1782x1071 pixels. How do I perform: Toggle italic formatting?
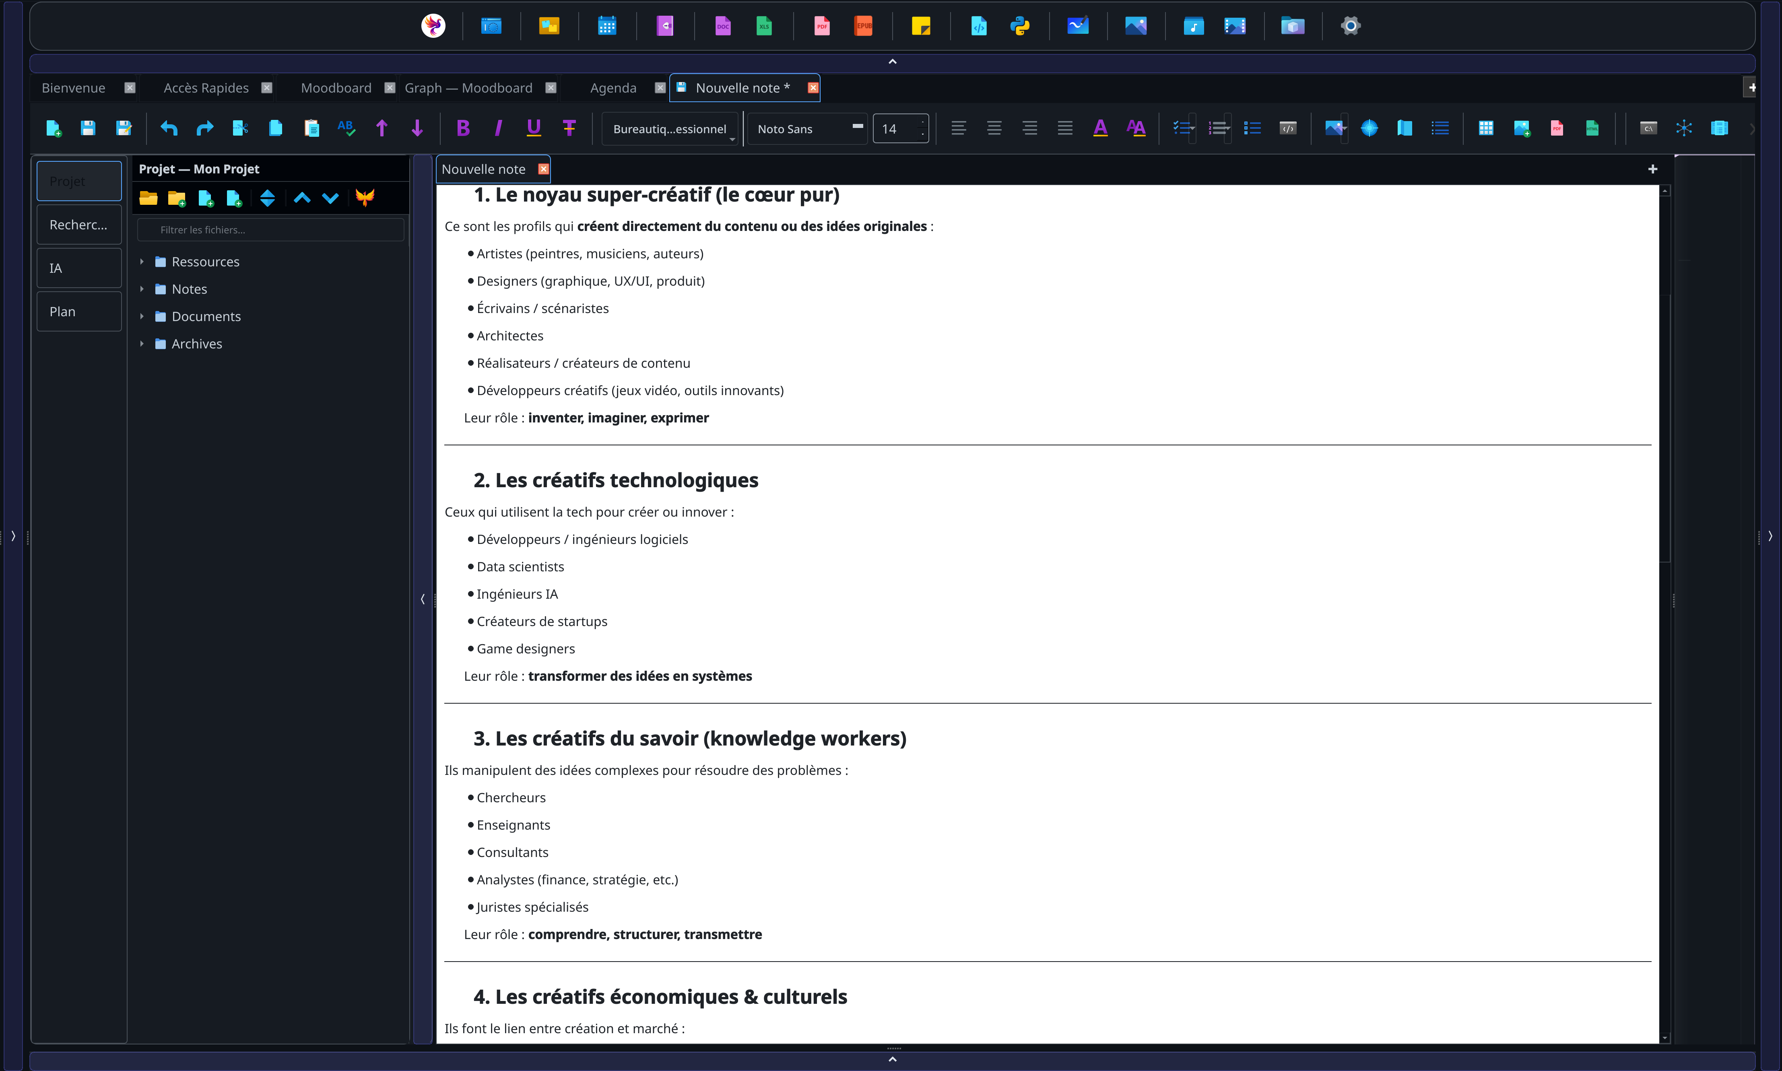click(498, 128)
